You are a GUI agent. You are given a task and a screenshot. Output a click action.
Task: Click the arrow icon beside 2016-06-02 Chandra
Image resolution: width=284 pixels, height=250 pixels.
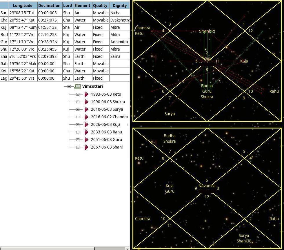(x=86, y=117)
